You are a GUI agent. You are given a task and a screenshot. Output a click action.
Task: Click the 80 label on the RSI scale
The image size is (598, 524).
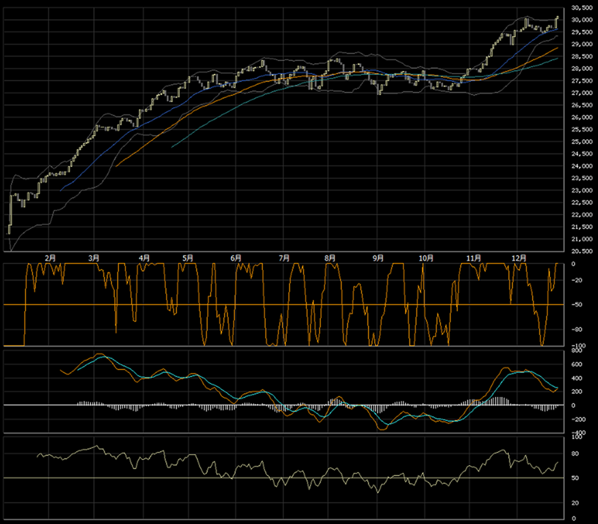(575, 454)
